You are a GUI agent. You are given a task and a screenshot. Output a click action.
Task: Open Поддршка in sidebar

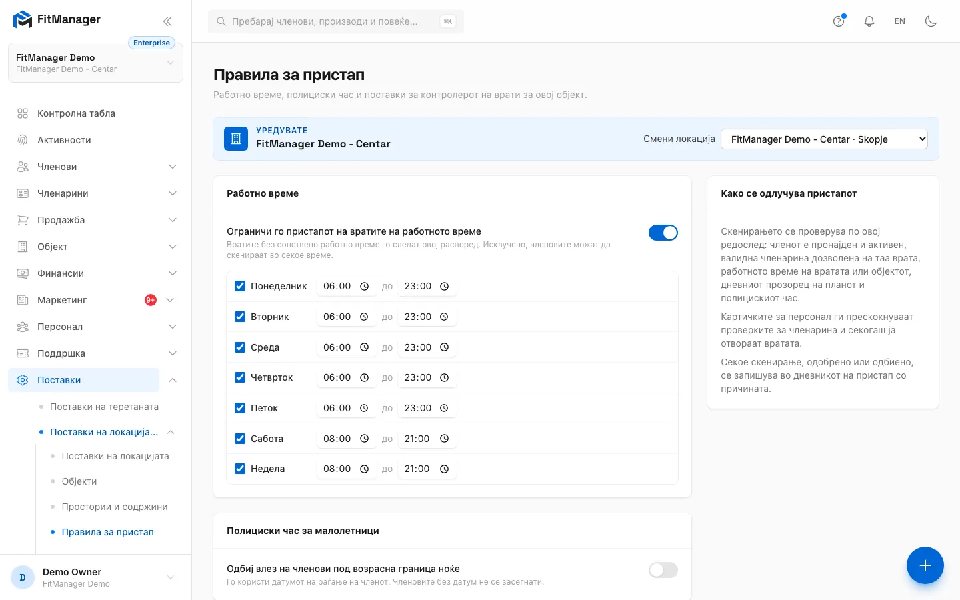61,353
